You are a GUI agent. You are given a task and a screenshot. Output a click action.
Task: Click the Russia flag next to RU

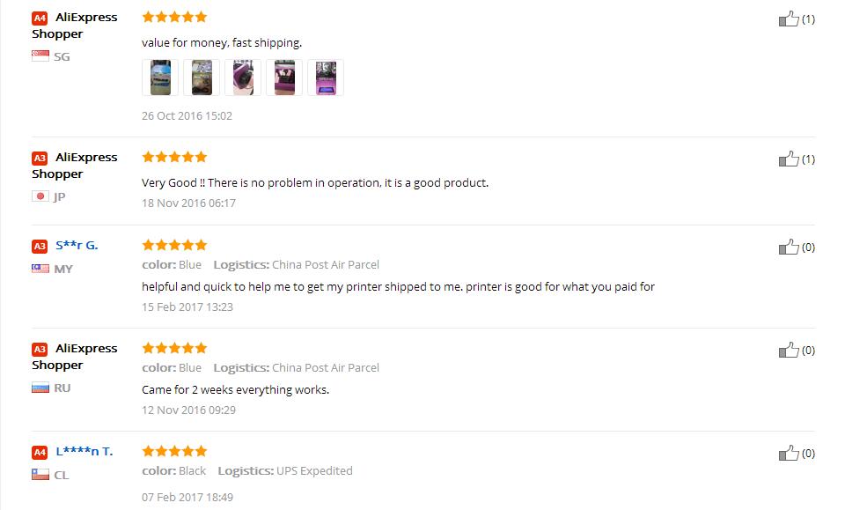point(40,388)
